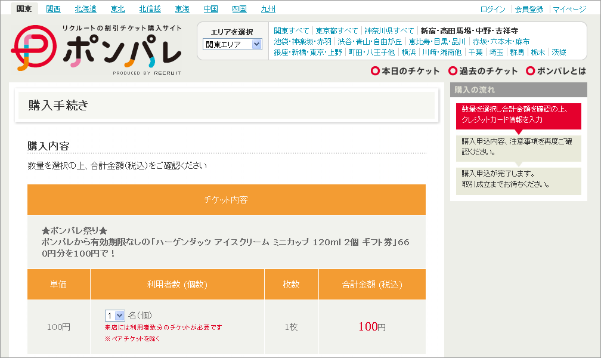Click 池袋・神楽坂・赤羽 area link

[x=303, y=41]
